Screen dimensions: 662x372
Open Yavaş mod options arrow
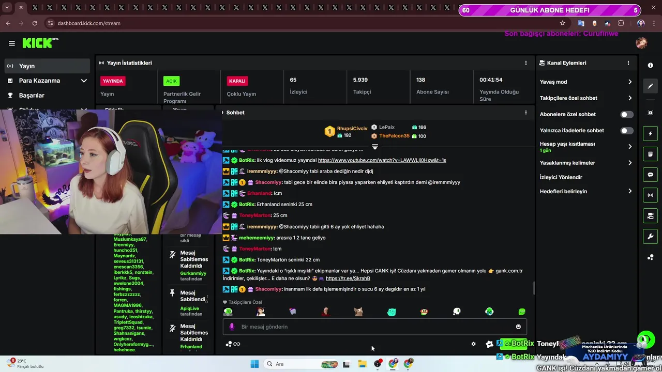[630, 82]
